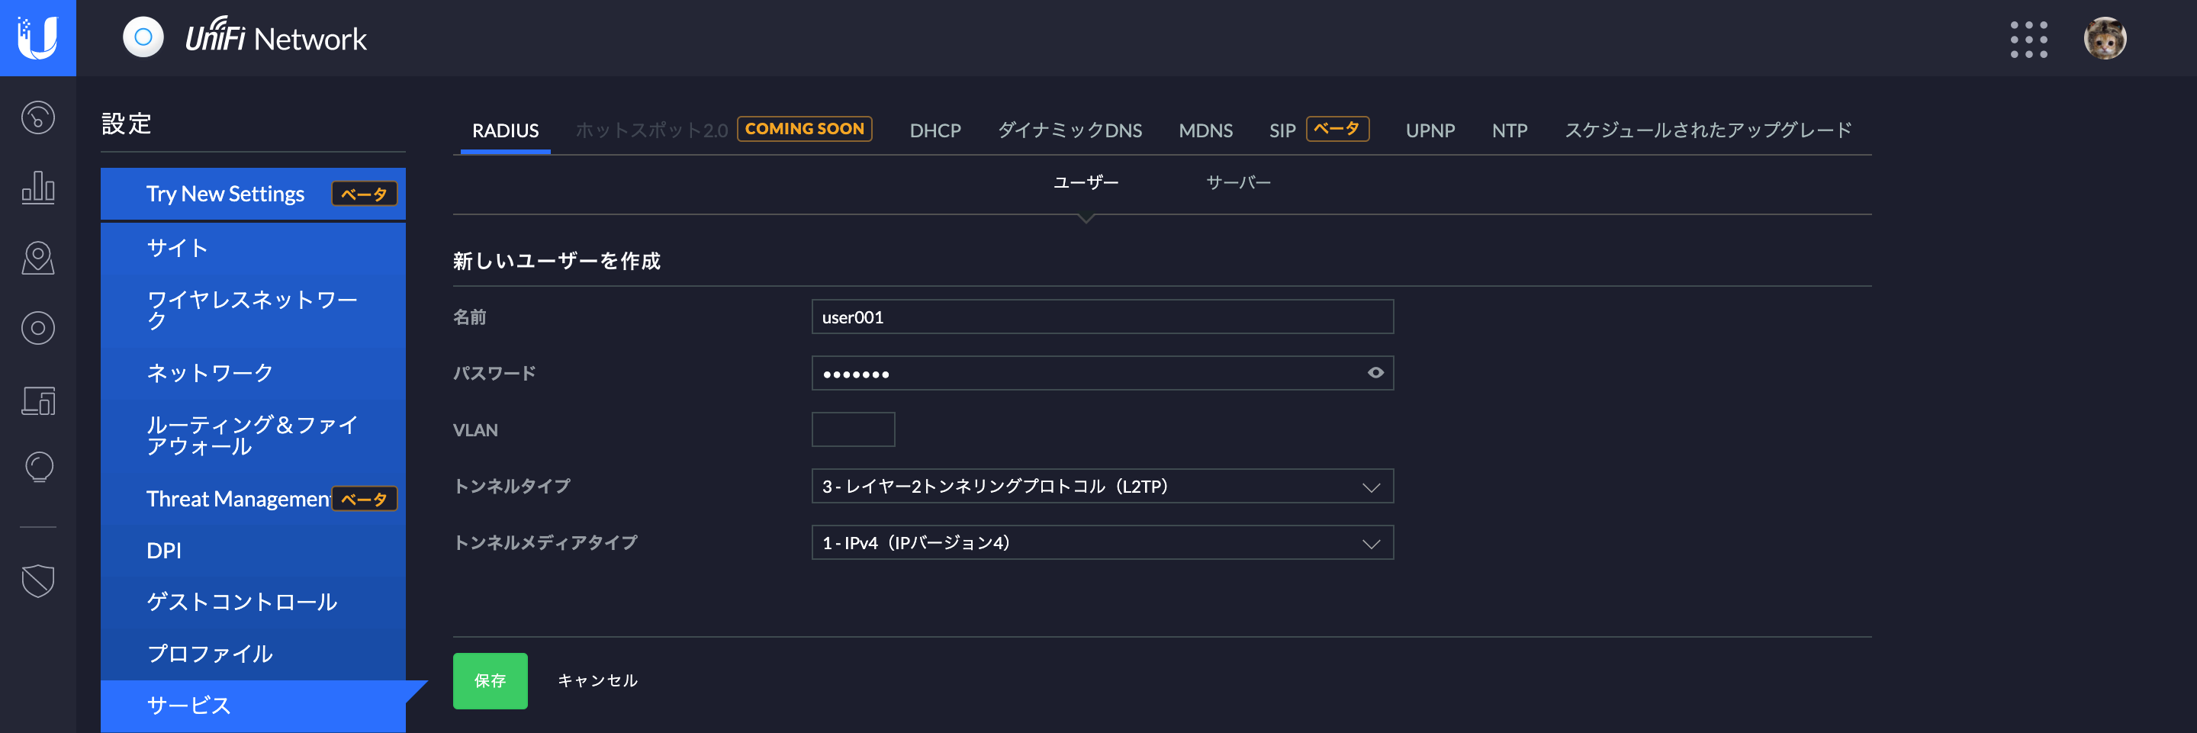The image size is (2197, 733).
Task: Select the SIP tab
Action: (x=1282, y=130)
